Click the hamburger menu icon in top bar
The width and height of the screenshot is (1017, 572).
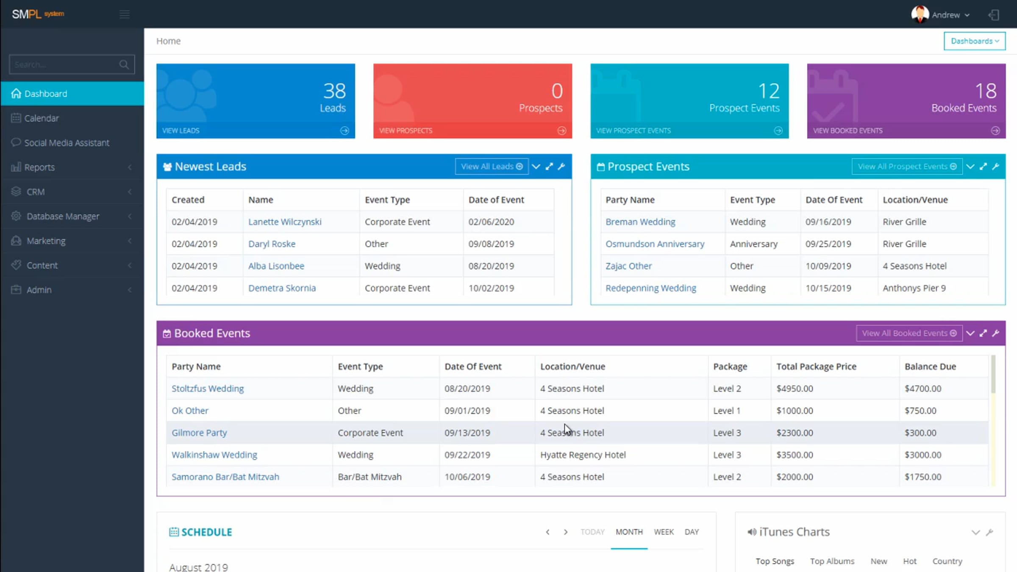[124, 14]
